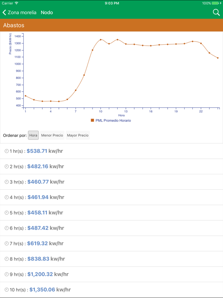Click the last data point on chart
The height and width of the screenshot is (298, 223).
pos(218,58)
